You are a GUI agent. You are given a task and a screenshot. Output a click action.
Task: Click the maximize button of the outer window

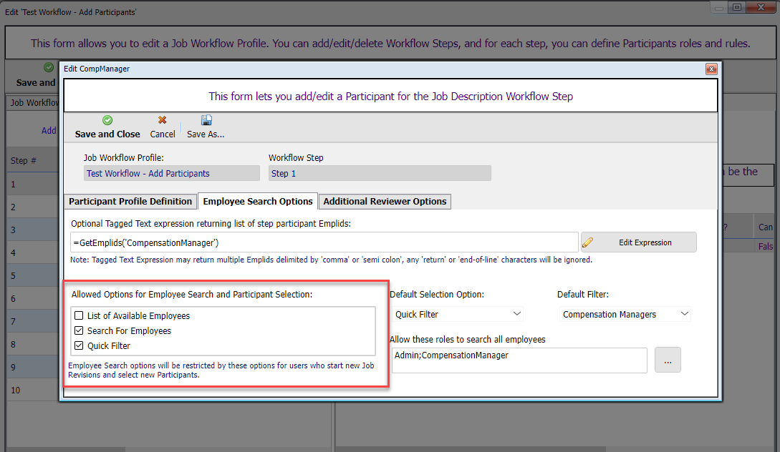click(x=736, y=8)
